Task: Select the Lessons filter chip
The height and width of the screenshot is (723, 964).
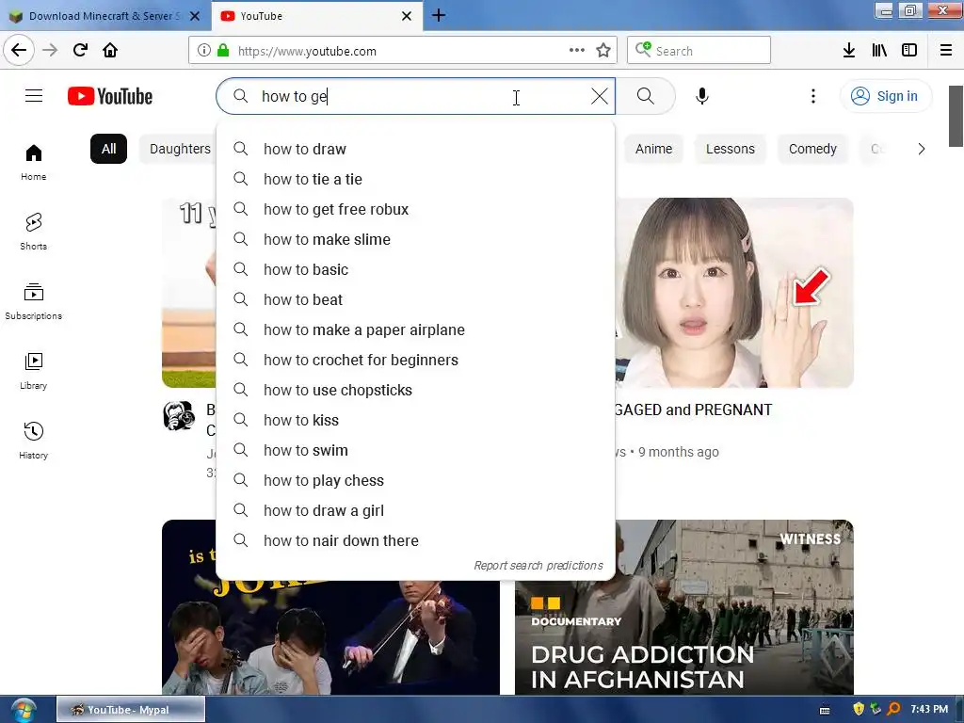Action: point(731,149)
